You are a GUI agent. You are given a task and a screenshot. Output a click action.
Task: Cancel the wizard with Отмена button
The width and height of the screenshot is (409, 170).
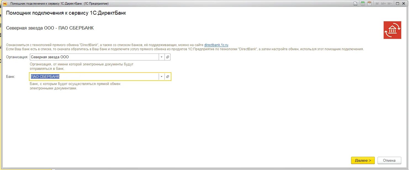[x=389, y=160]
